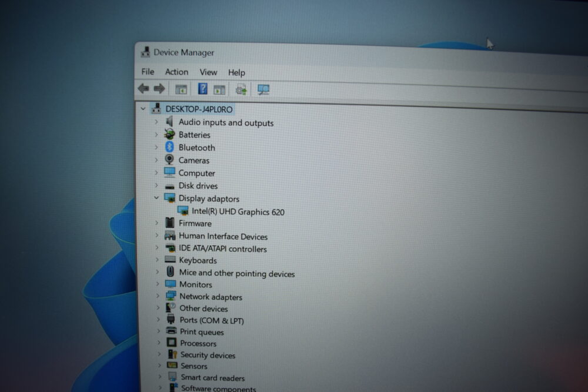
Task: Select the Sensors label
Action: (194, 366)
